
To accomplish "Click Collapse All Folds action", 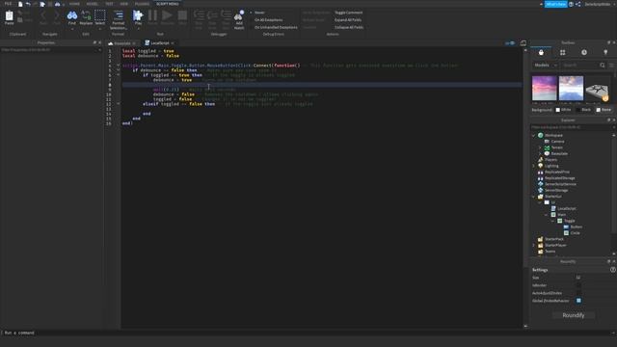I will pyautogui.click(x=349, y=28).
